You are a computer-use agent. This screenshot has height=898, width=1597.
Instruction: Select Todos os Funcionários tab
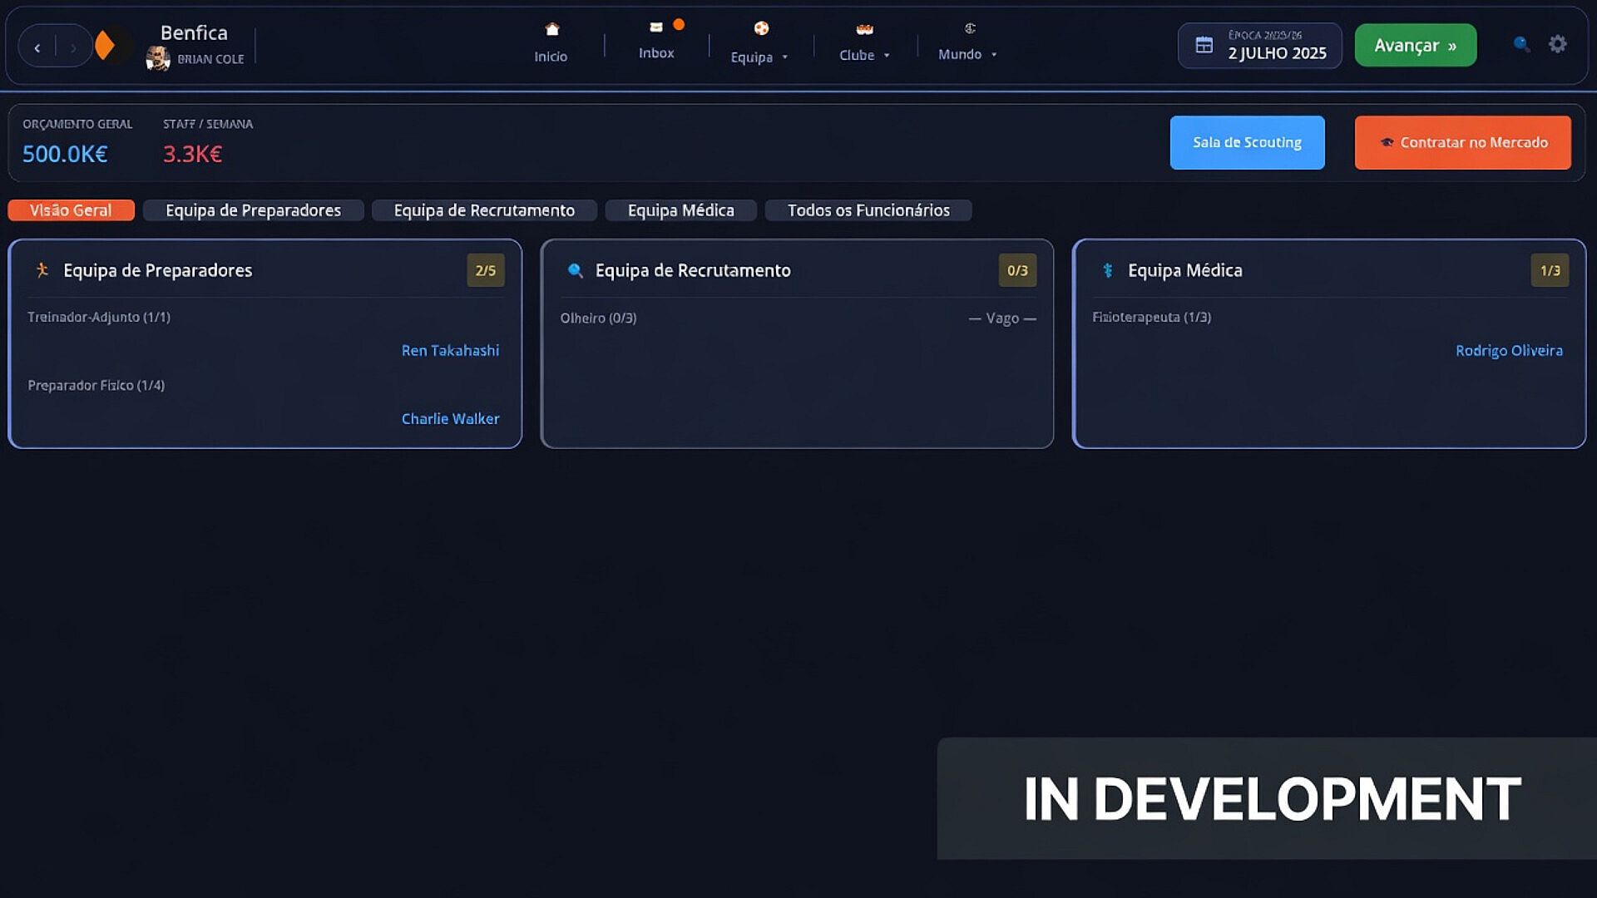click(868, 210)
